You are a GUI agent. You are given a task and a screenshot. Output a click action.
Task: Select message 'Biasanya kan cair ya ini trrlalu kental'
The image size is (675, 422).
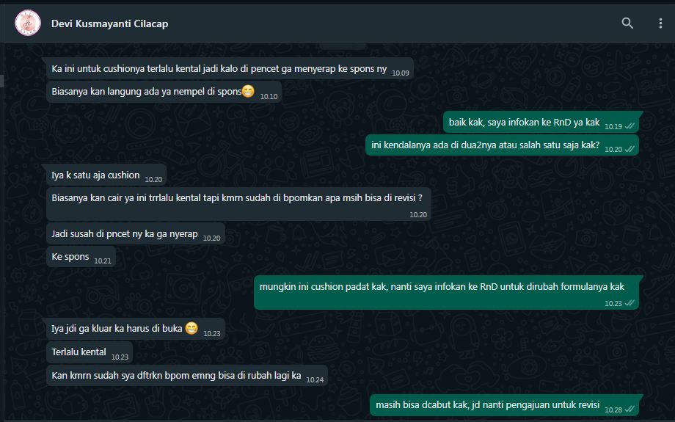[239, 204]
